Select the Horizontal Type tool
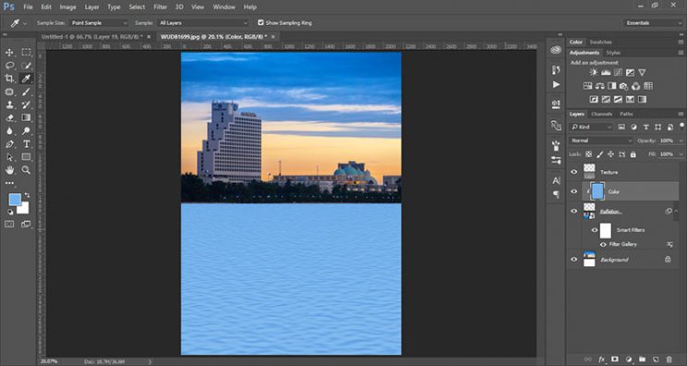The image size is (687, 366). [26, 144]
